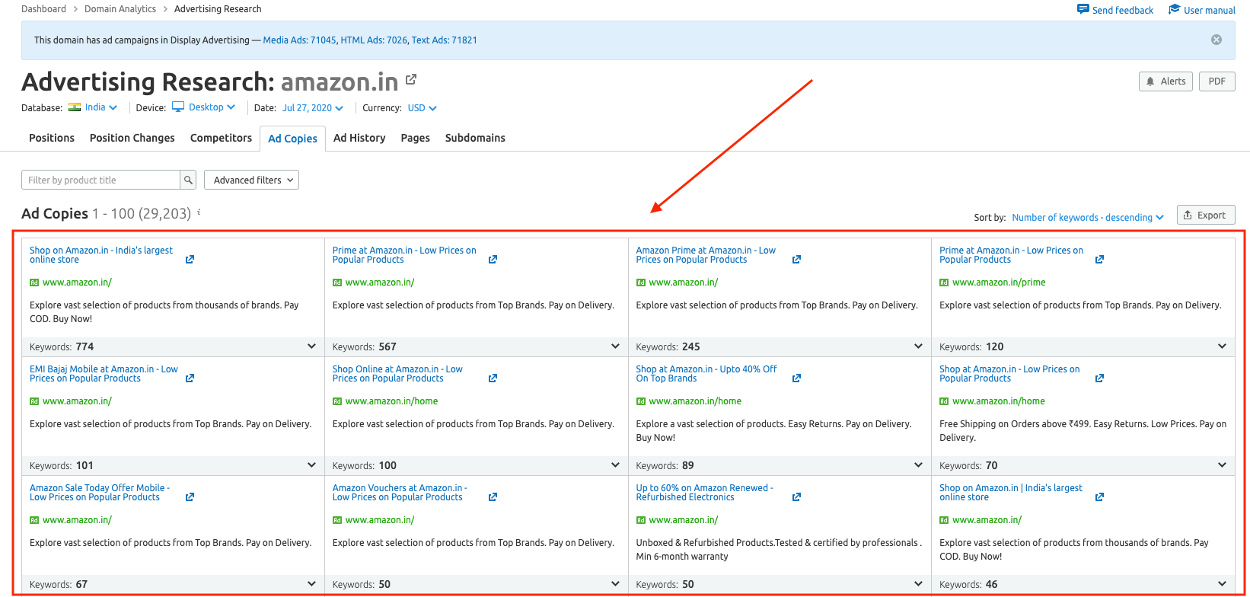
Task: Click the PDF button
Action: [1217, 81]
